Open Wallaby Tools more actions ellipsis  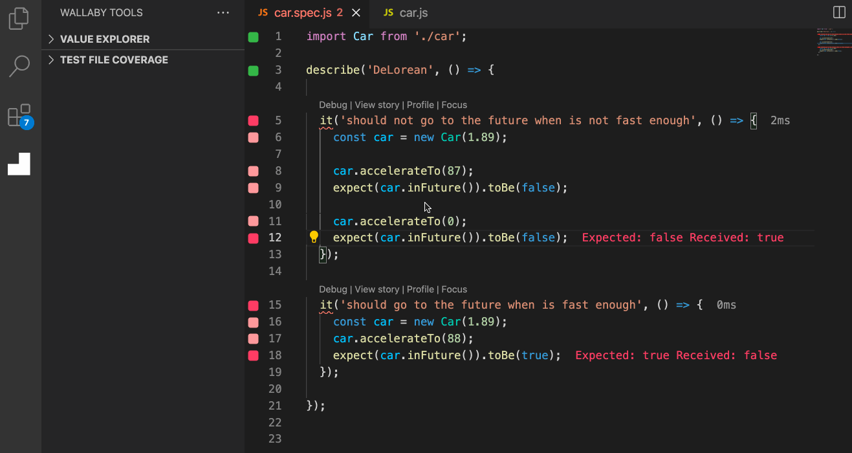click(223, 13)
